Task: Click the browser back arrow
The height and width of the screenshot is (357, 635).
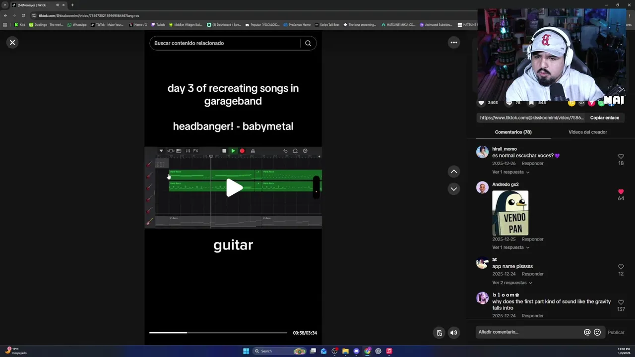Action: (5, 15)
